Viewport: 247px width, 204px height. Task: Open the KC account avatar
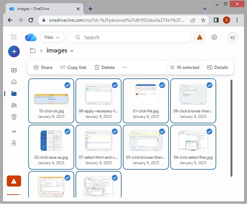point(233,38)
